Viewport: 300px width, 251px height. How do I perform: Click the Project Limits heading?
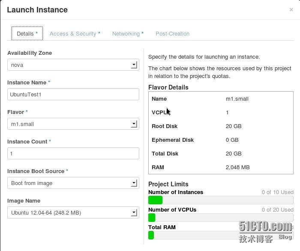[168, 184]
